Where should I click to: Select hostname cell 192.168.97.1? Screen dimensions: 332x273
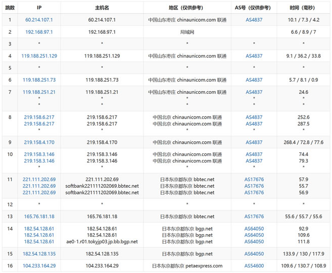click(102, 32)
